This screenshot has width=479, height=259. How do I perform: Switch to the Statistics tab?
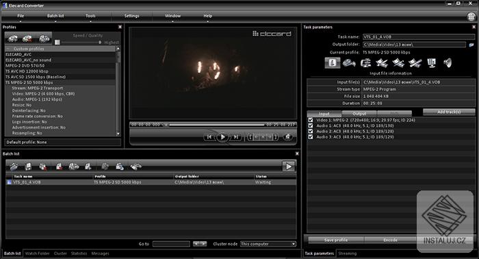tap(79, 254)
